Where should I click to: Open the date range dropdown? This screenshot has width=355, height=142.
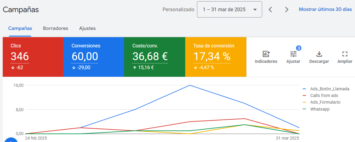229,10
